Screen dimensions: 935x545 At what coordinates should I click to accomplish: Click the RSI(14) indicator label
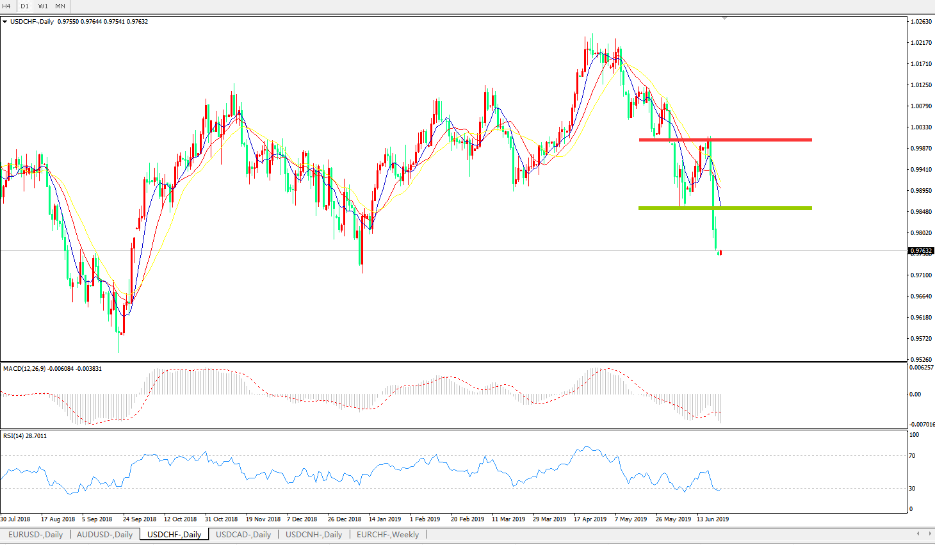coord(15,436)
